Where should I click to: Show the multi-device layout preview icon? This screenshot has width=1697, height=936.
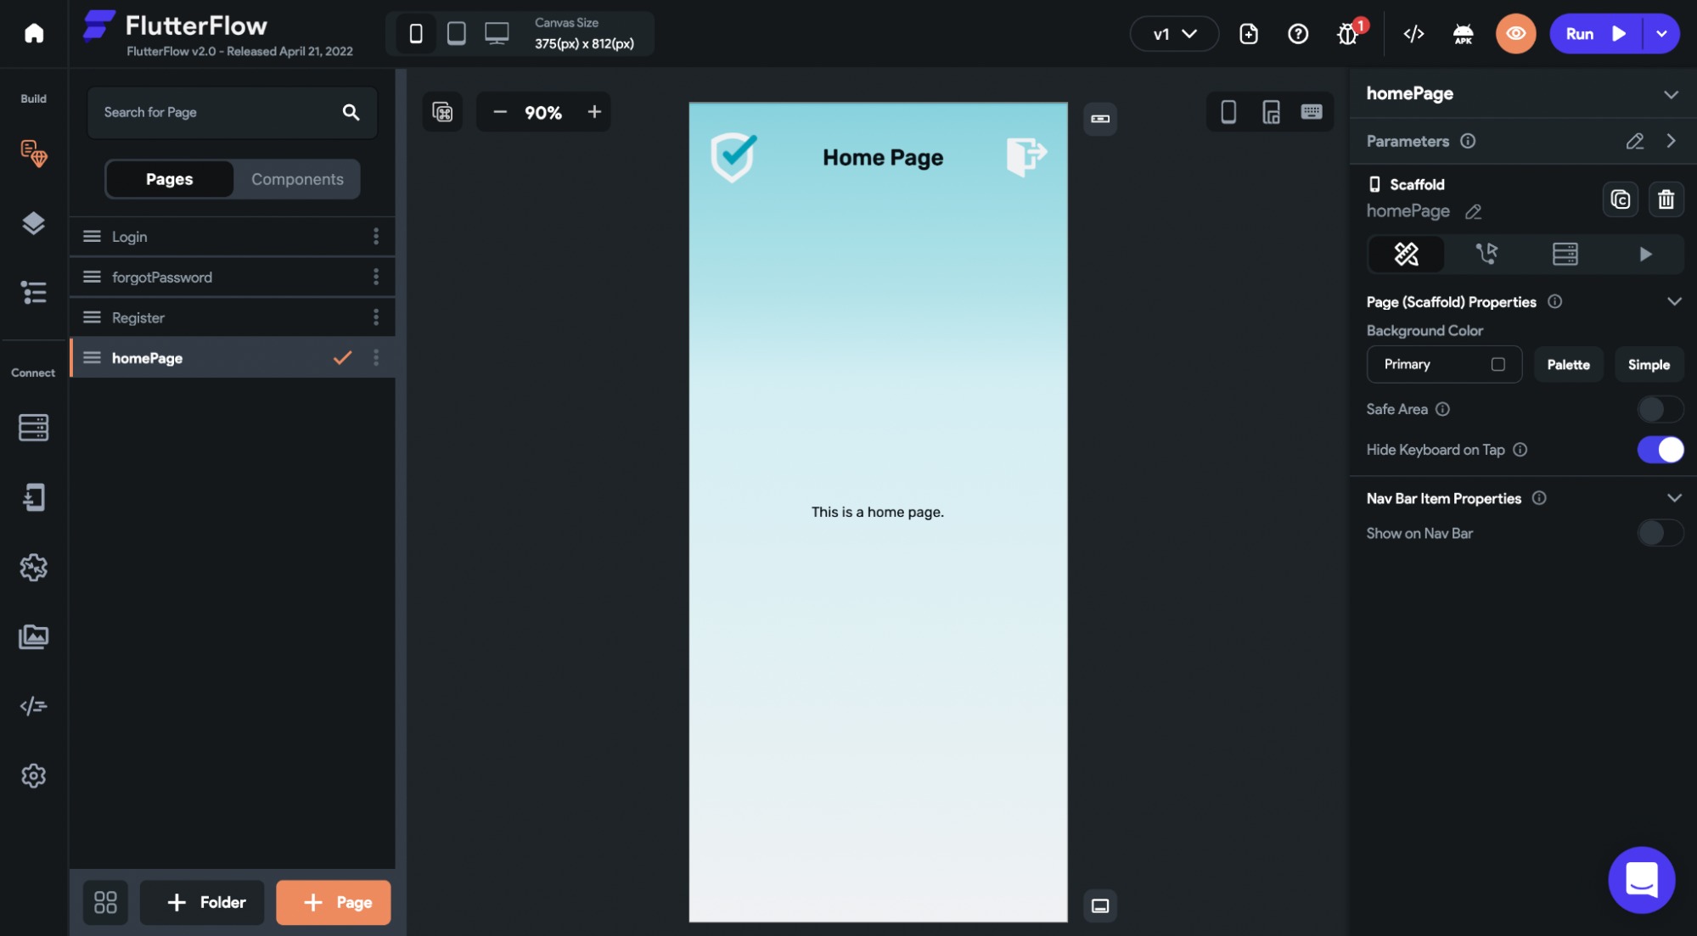point(1271,112)
